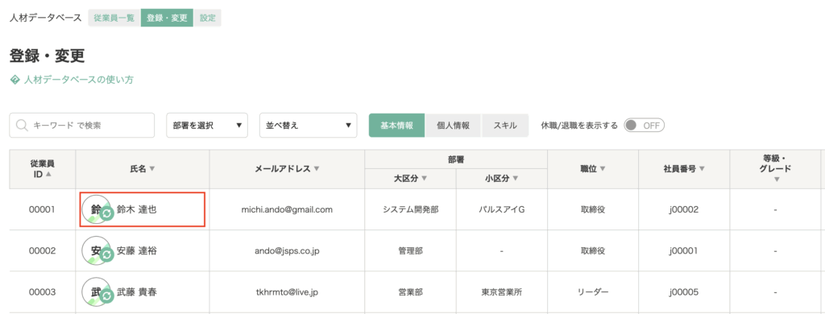Open 人材データベースの使い方 link
The image size is (825, 314).
click(78, 80)
